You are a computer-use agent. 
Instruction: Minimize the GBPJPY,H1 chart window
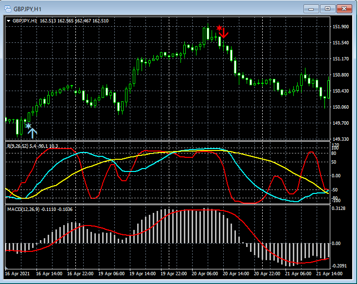pos(311,9)
